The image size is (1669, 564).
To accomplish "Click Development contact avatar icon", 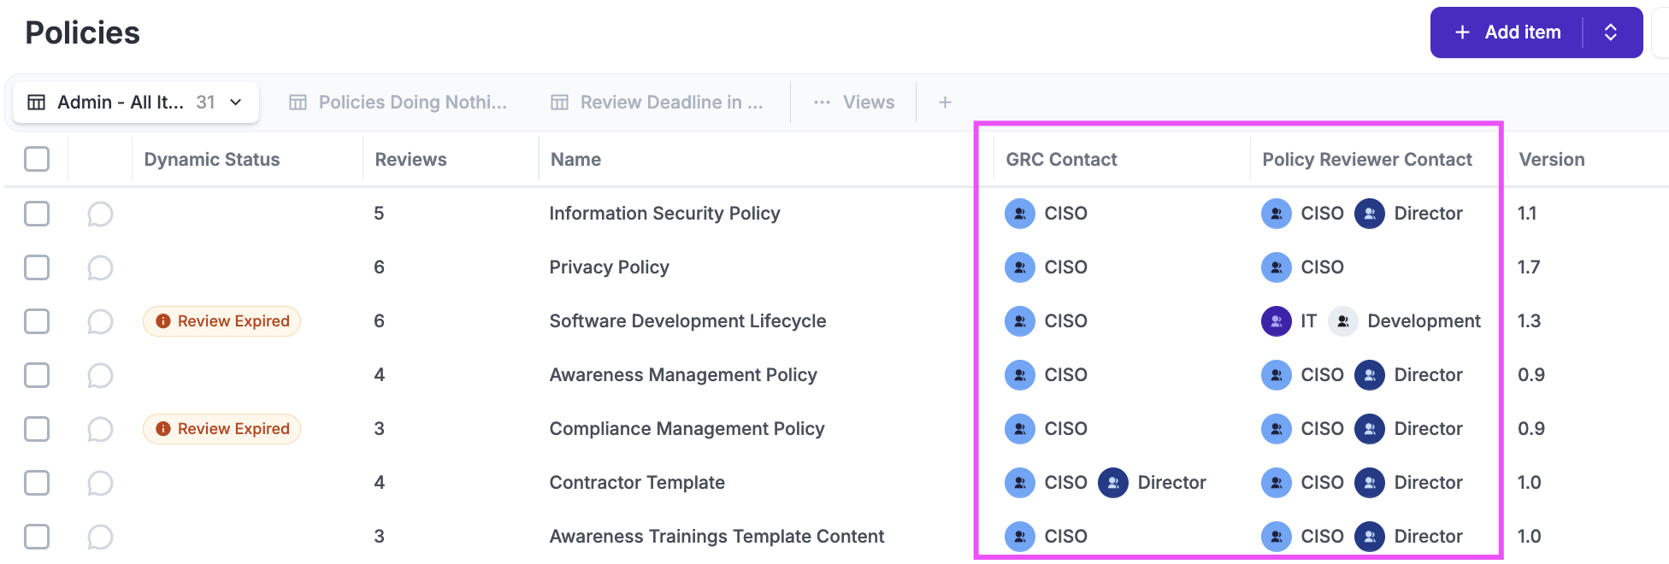I will [1342, 321].
